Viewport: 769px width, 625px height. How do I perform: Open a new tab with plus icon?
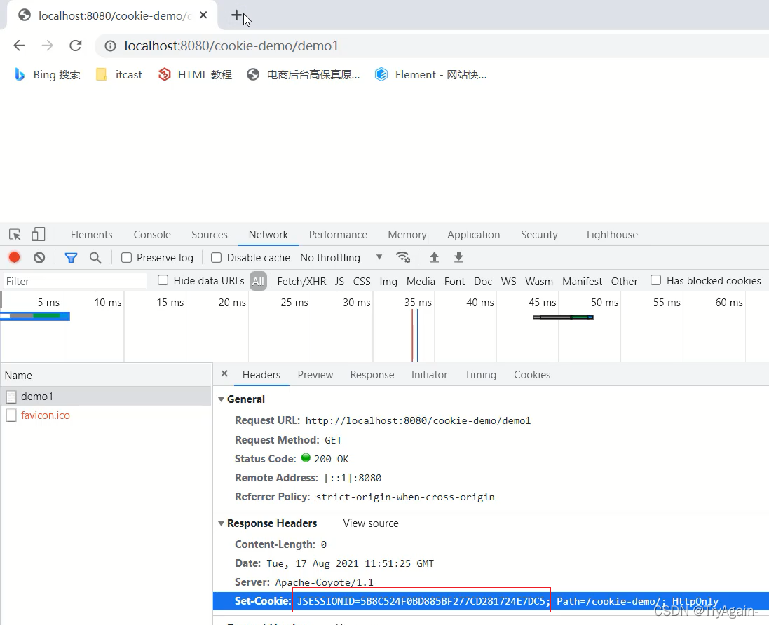pyautogui.click(x=236, y=15)
